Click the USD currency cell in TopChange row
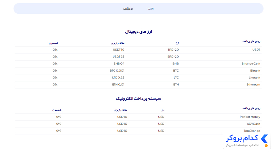Viewport: 276px width, 155px height. click(x=161, y=131)
